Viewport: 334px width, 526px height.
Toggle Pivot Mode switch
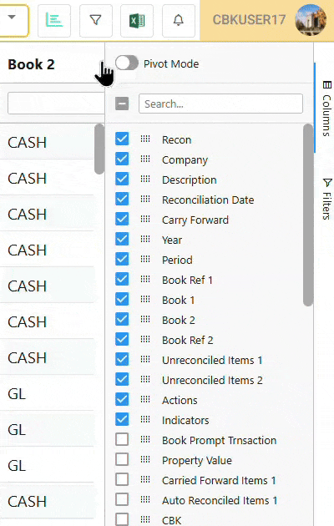(126, 63)
